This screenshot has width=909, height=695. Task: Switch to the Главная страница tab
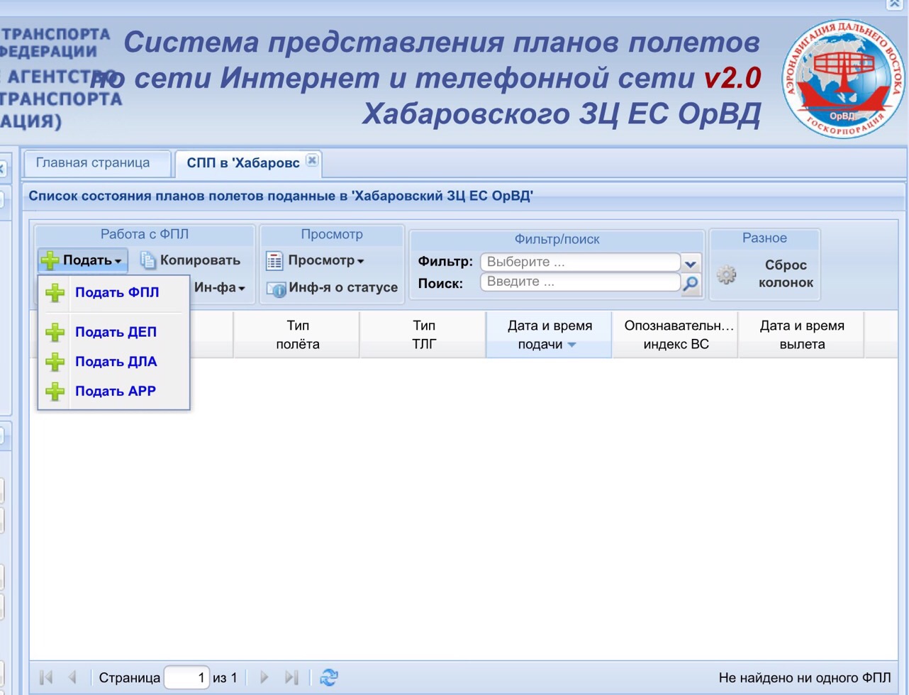click(93, 163)
